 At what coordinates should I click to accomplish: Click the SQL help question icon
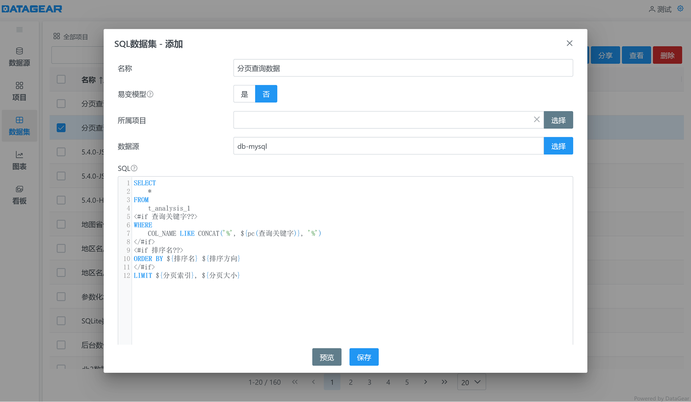tap(134, 168)
